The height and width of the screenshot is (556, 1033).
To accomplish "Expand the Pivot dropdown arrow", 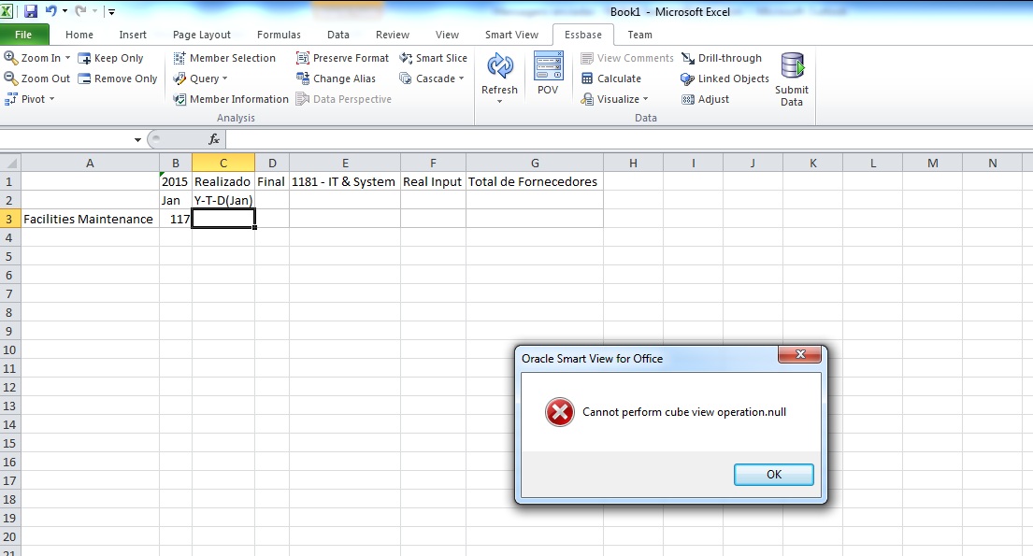I will 51,98.
